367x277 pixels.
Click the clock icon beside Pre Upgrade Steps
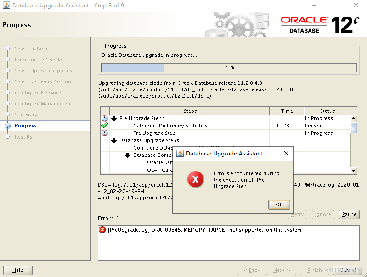(x=105, y=118)
